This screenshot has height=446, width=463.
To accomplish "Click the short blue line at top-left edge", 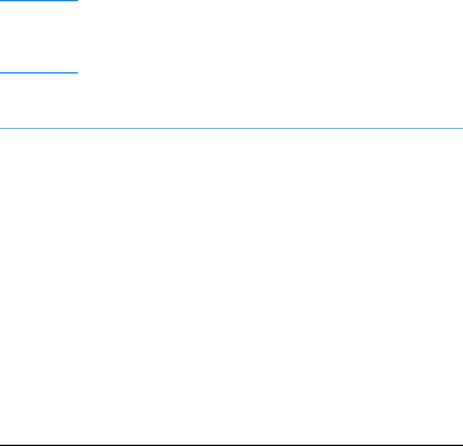I will click(x=39, y=1).
